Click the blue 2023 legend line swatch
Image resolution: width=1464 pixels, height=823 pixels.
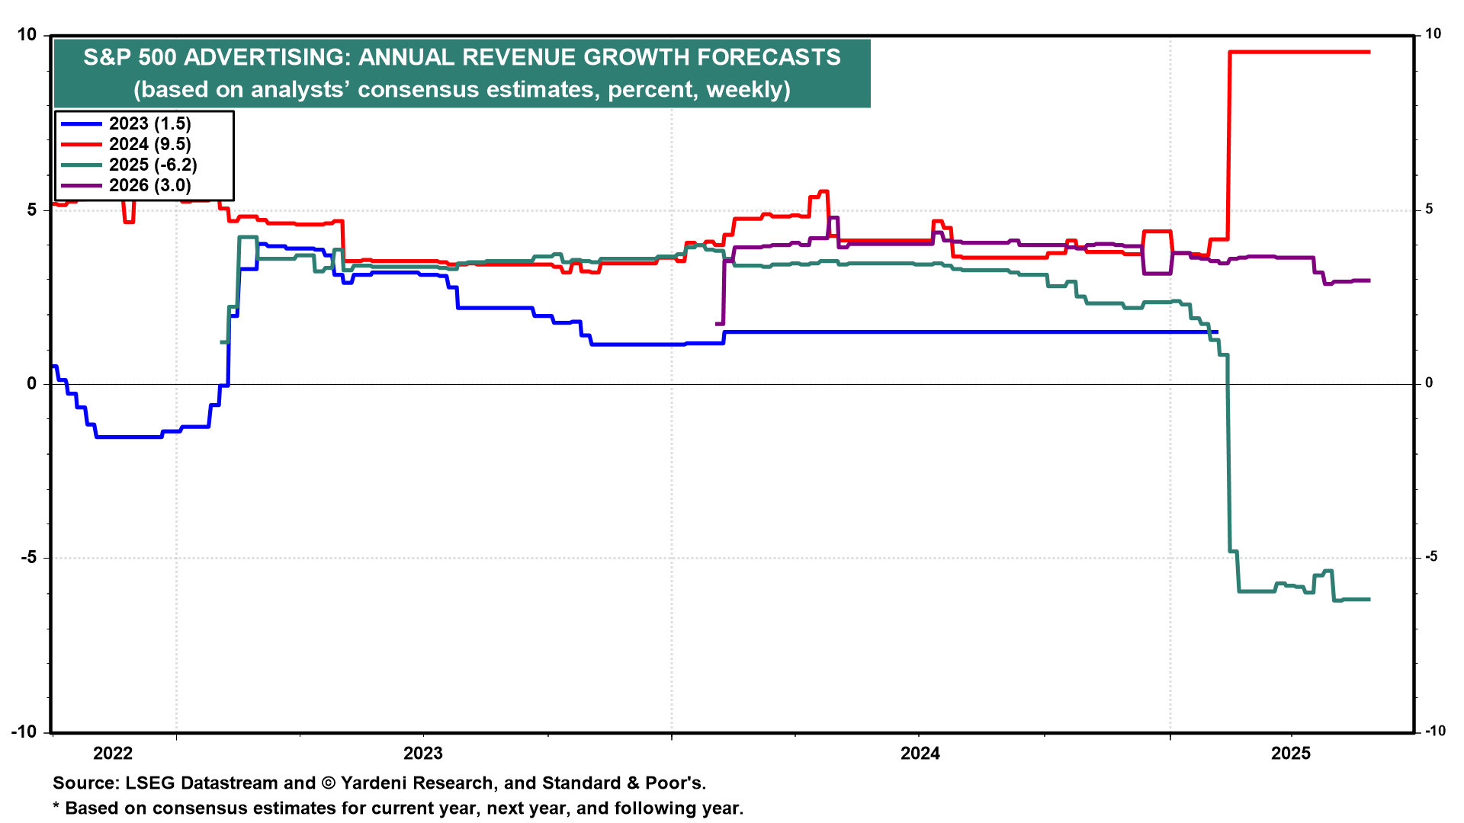[x=81, y=124]
